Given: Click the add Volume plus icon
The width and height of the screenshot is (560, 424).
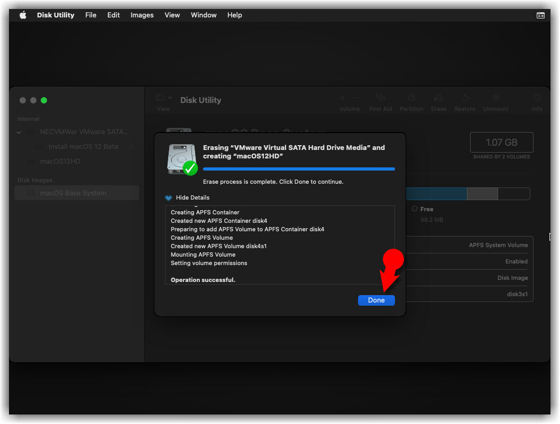Looking at the screenshot, I should pyautogui.click(x=343, y=98).
